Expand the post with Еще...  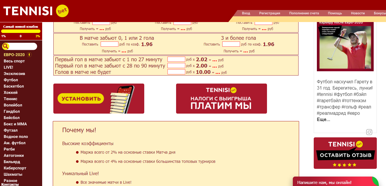323,120
